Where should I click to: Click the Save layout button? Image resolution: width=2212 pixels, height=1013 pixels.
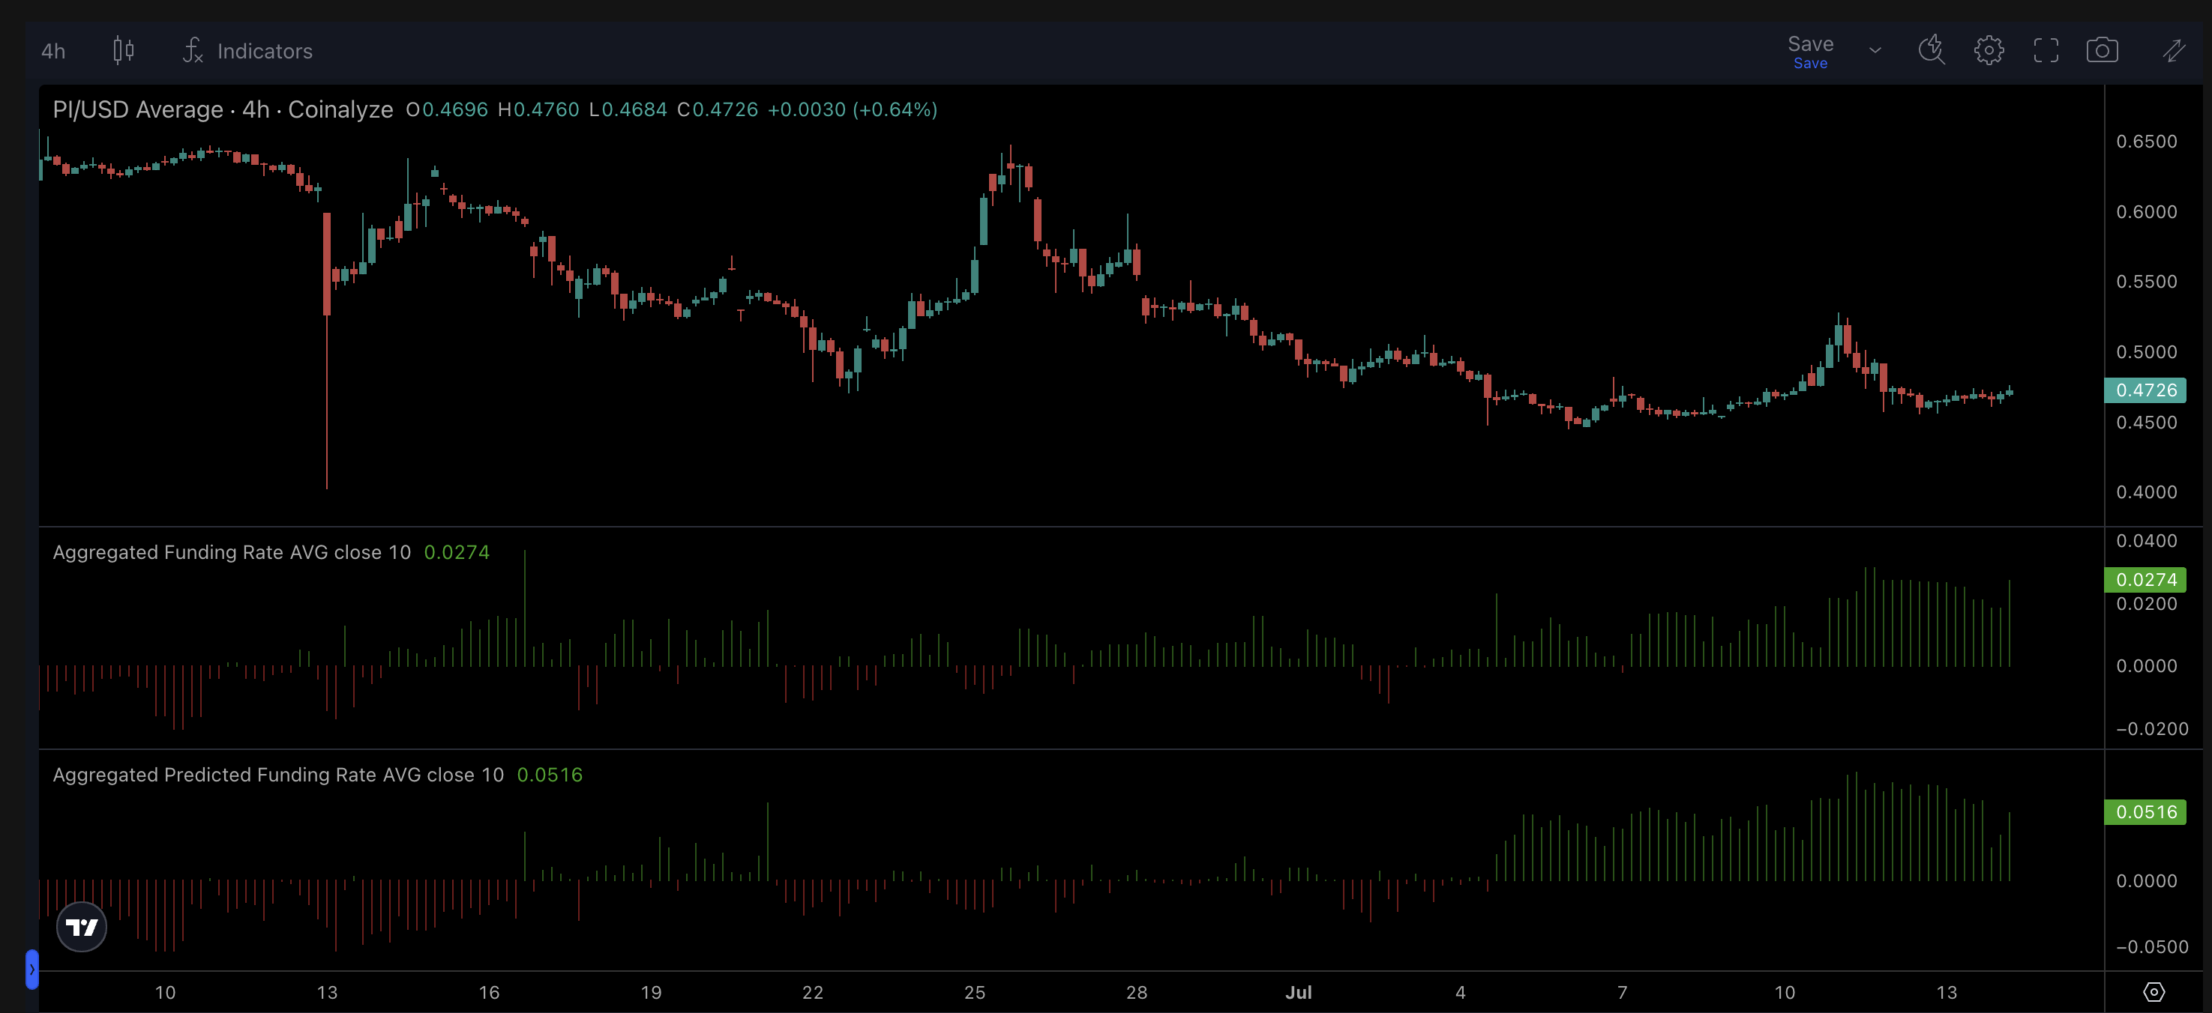pyautogui.click(x=1809, y=51)
